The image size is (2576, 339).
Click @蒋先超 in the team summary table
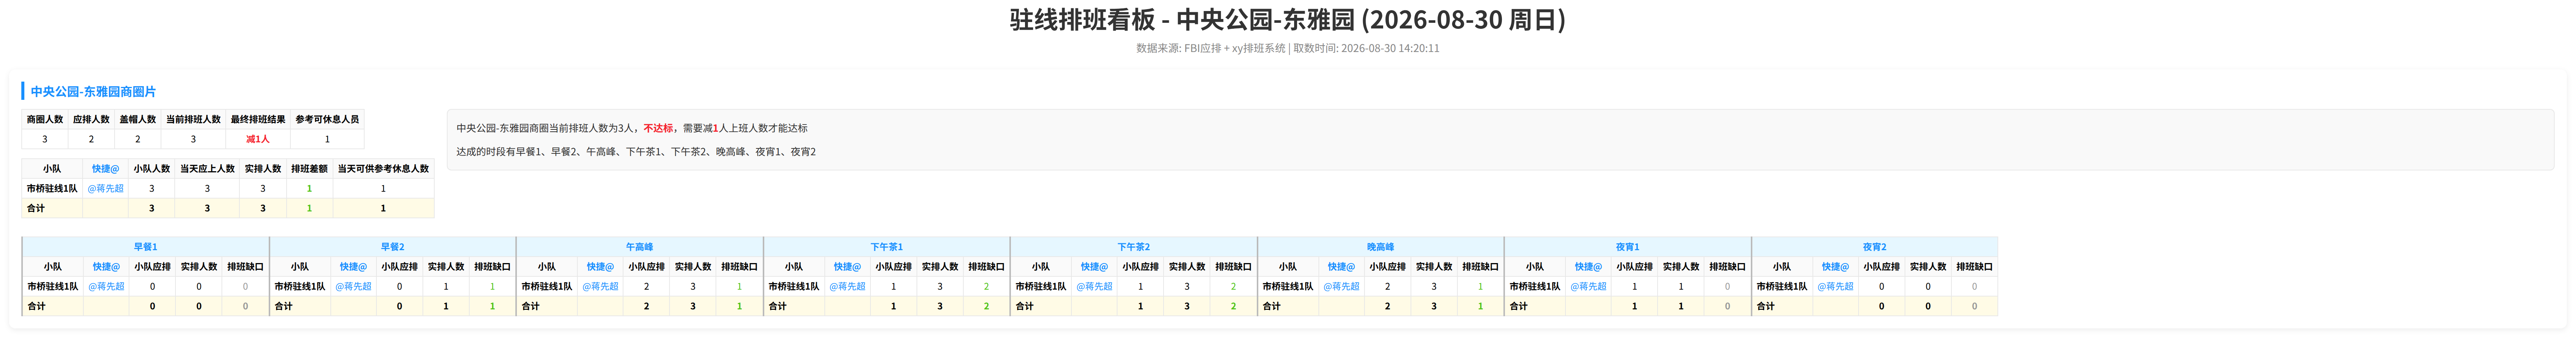click(106, 188)
